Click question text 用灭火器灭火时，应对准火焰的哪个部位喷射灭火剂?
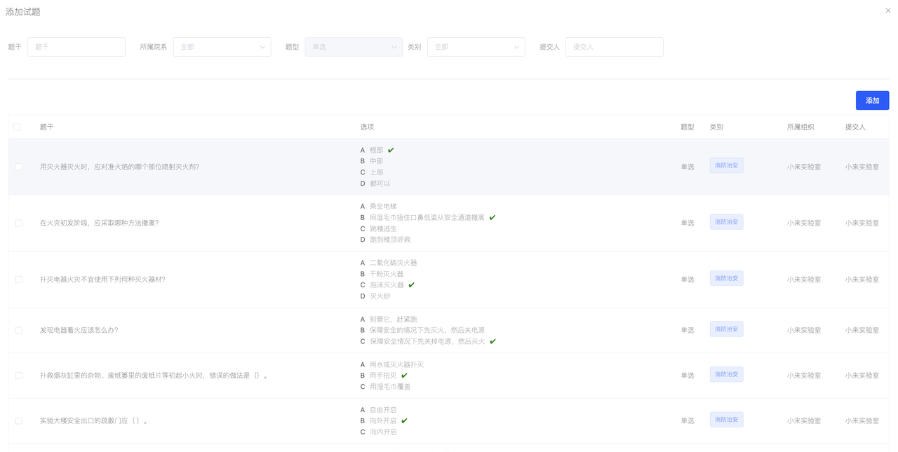 [x=119, y=167]
